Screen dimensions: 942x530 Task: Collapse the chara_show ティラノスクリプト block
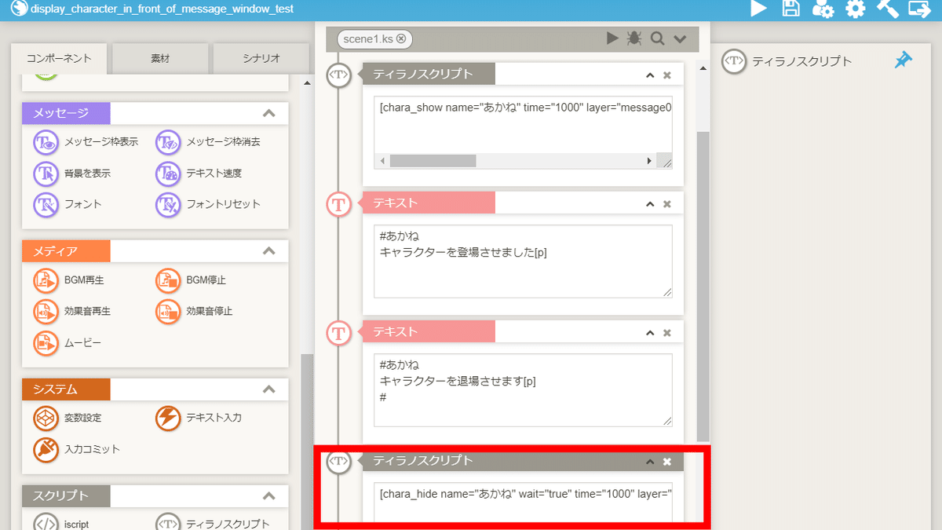[x=650, y=75]
